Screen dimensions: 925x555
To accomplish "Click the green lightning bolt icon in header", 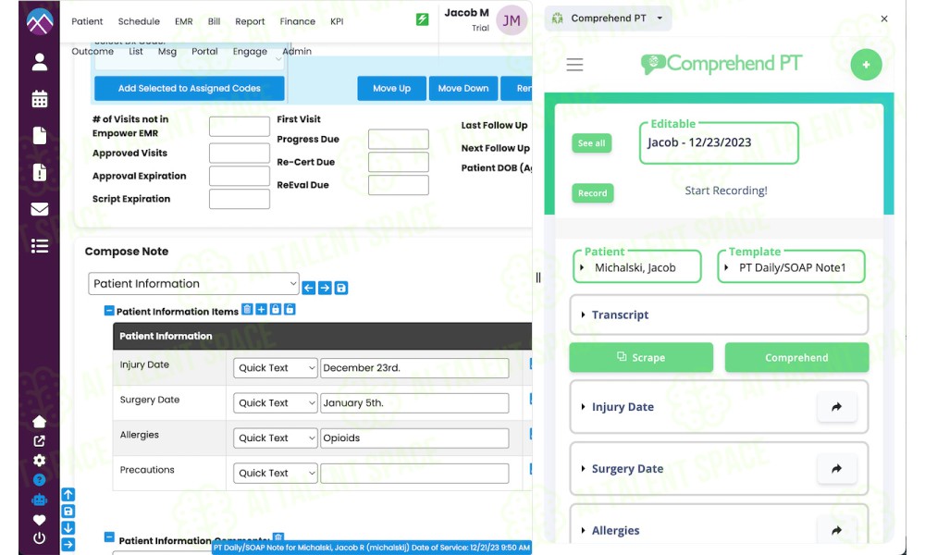I will coord(423,19).
